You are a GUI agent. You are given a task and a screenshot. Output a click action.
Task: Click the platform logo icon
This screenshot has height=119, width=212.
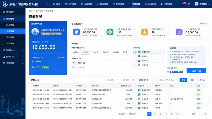pos(5,4)
